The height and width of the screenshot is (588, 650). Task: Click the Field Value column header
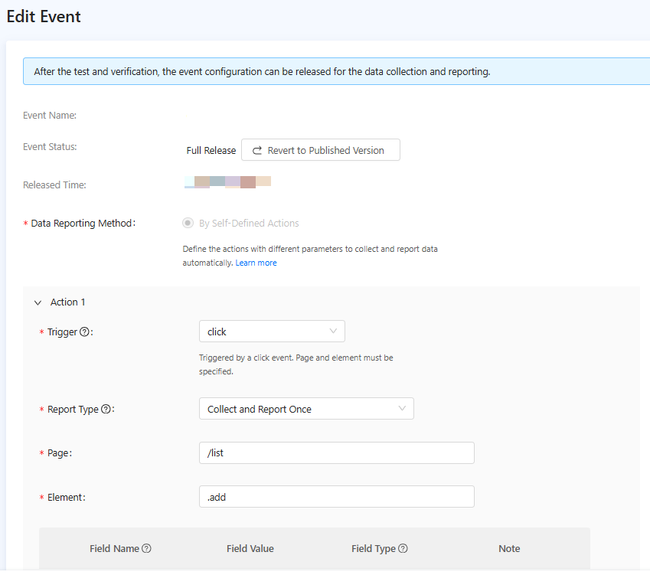pyautogui.click(x=250, y=549)
